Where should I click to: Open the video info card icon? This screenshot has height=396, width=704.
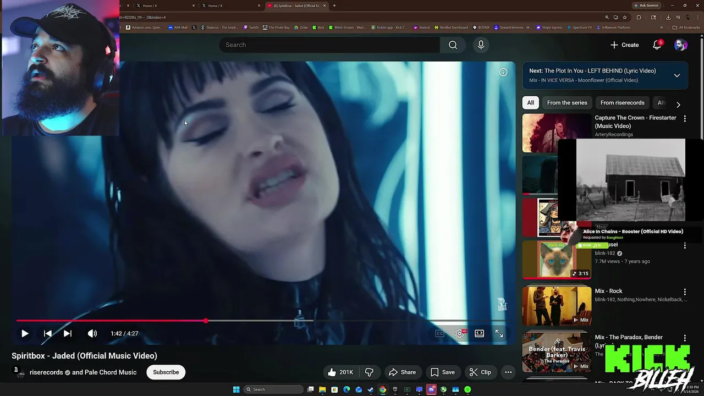[503, 72]
